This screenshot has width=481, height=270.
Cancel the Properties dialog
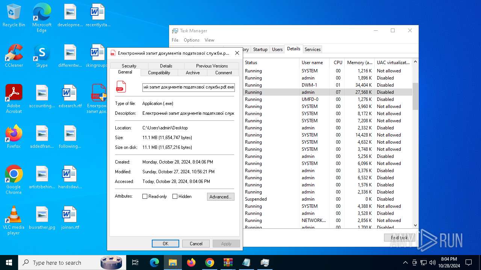click(x=196, y=243)
